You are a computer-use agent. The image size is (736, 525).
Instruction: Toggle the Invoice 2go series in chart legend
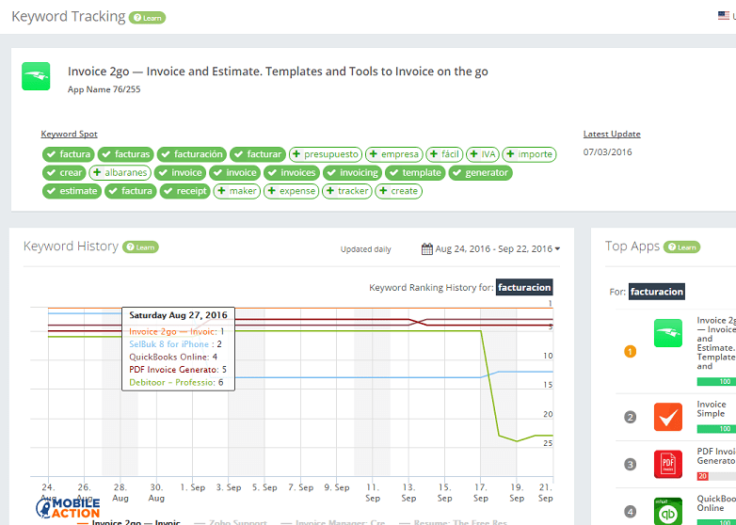[x=132, y=522]
